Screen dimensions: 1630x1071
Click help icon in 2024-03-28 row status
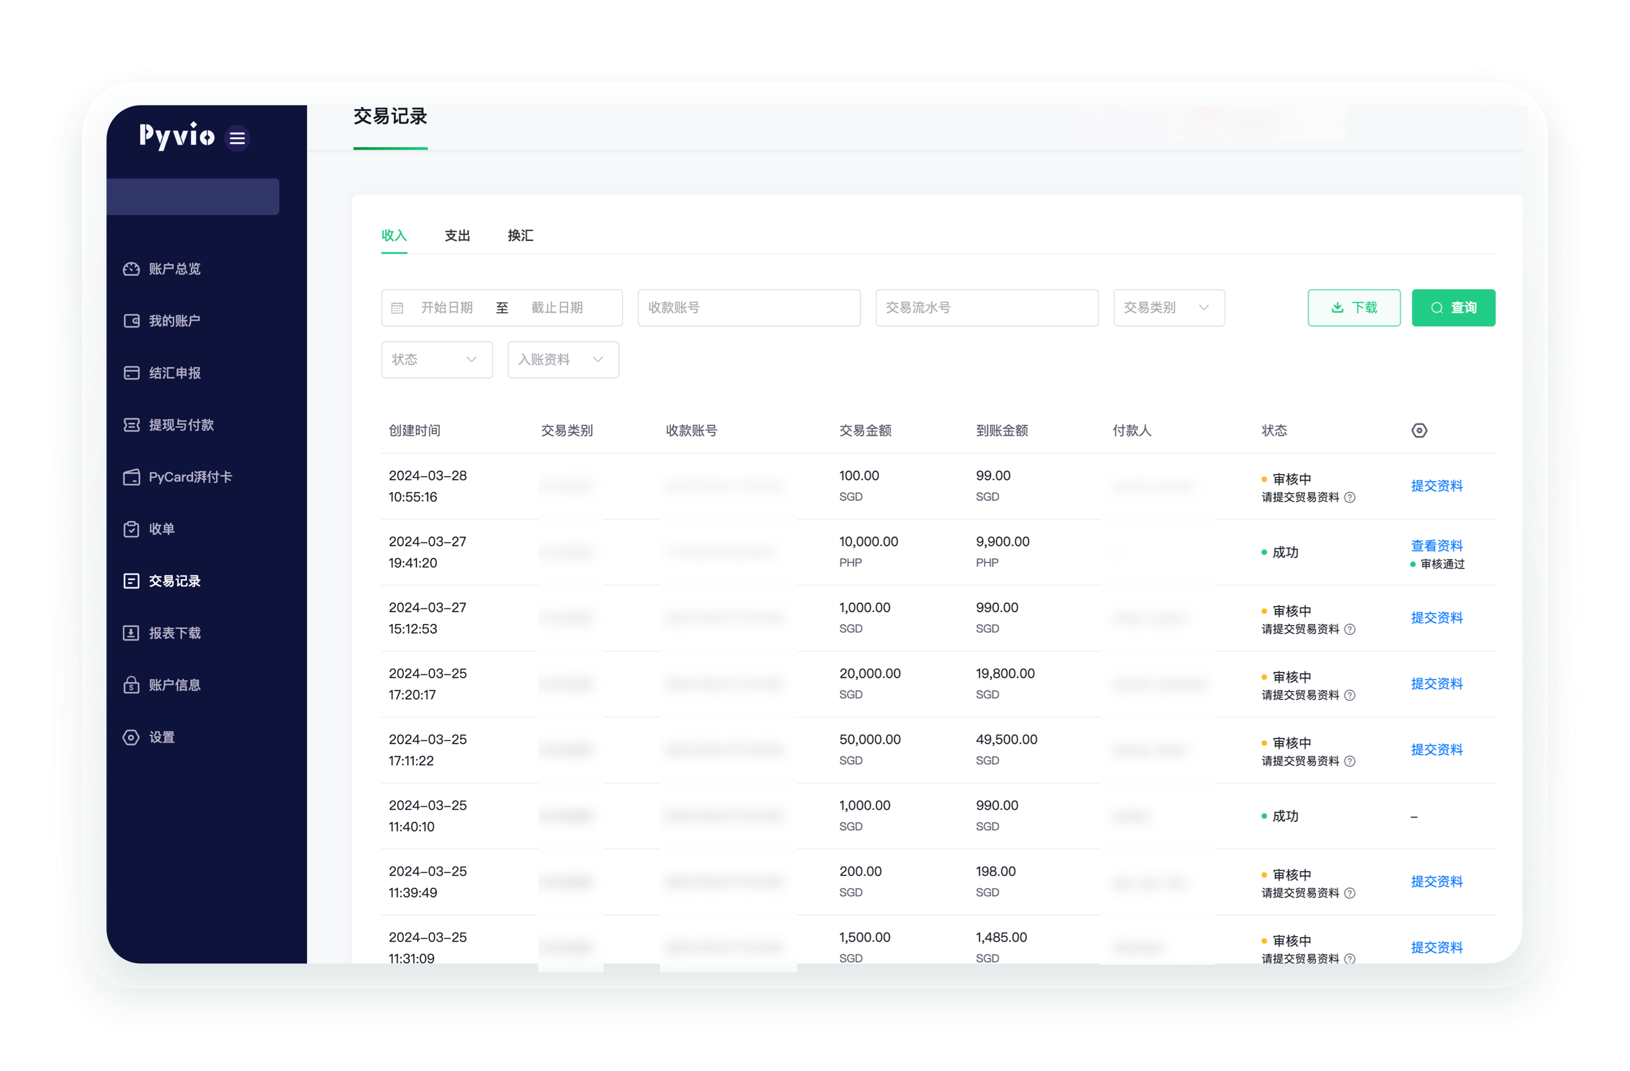(1350, 498)
